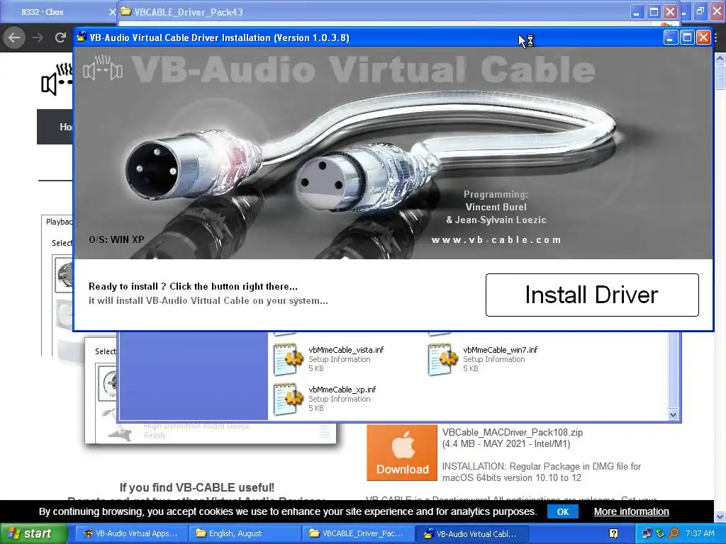
Task: Click the taskbar clock 7:37 AM
Action: click(700, 533)
